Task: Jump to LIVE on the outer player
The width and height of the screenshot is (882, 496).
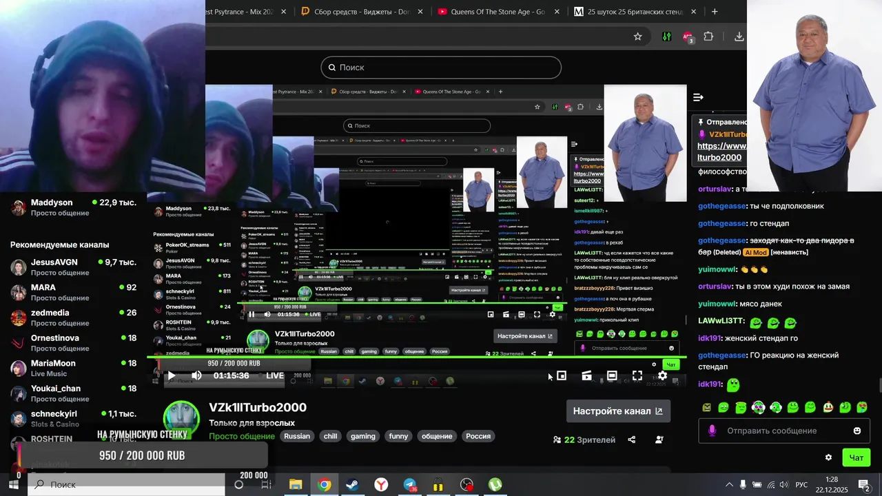Action: click(270, 375)
